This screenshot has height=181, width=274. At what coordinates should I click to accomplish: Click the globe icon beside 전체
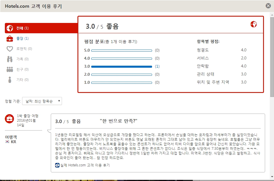(10, 28)
